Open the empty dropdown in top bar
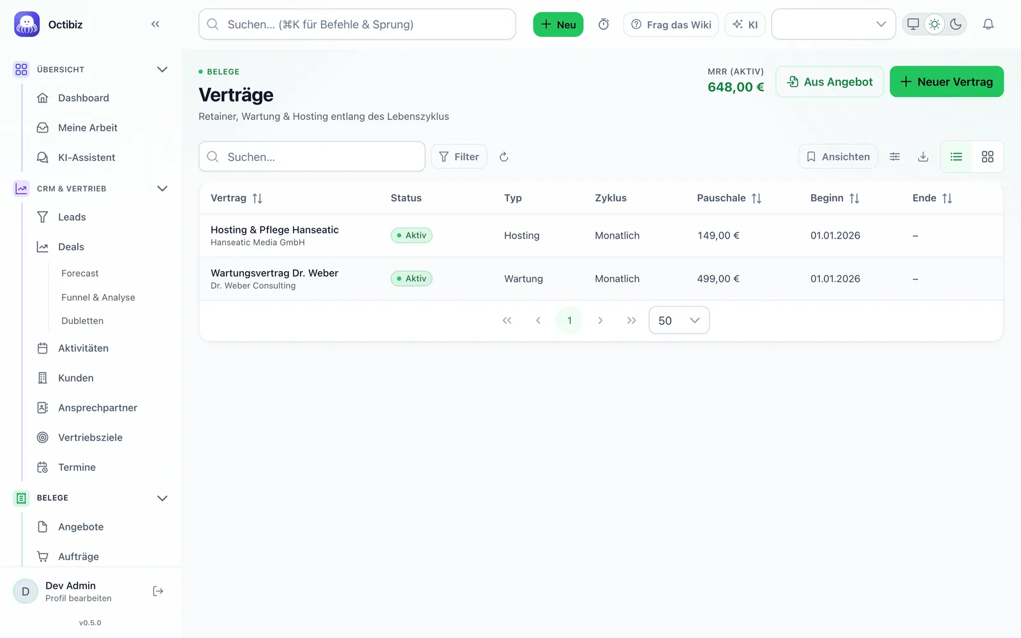Viewport: 1021px width, 638px height. coord(833,24)
